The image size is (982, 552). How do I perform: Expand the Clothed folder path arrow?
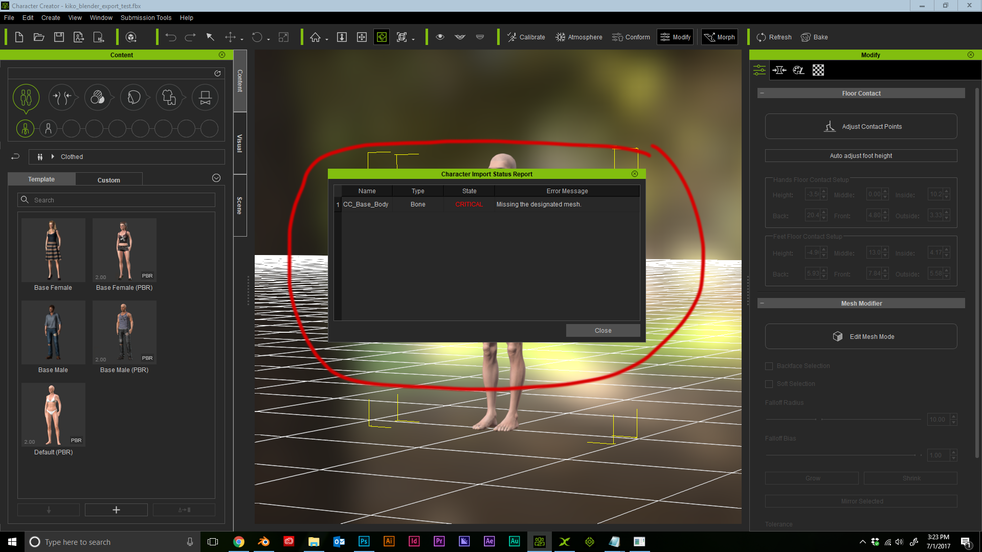(x=53, y=156)
